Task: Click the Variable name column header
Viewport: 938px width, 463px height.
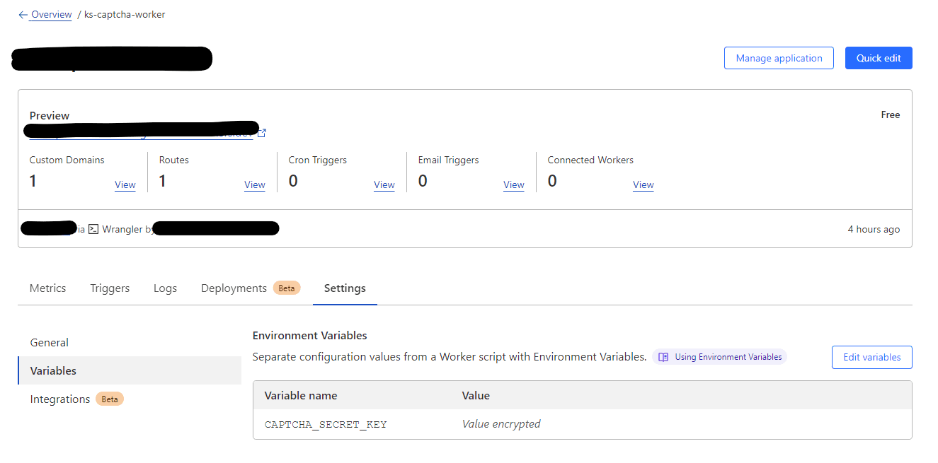Action: coord(301,396)
